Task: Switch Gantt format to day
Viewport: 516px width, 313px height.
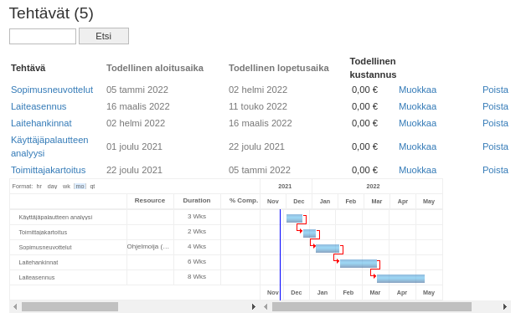Action: 52,186
